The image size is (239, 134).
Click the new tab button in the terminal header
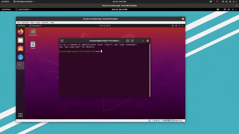(x=62, y=41)
